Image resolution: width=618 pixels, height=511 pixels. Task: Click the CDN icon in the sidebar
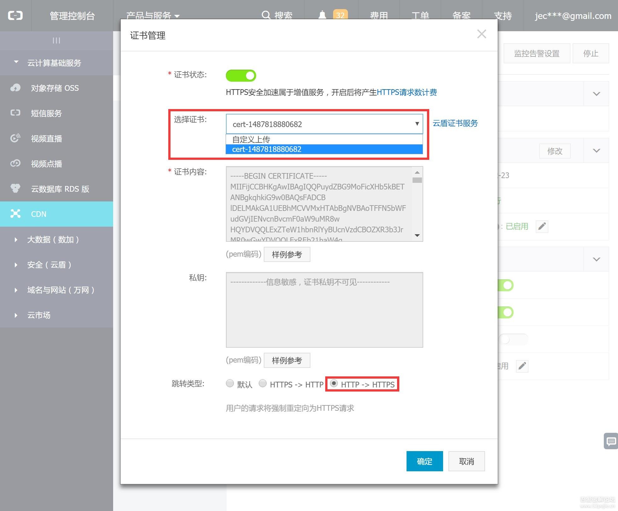(x=14, y=214)
